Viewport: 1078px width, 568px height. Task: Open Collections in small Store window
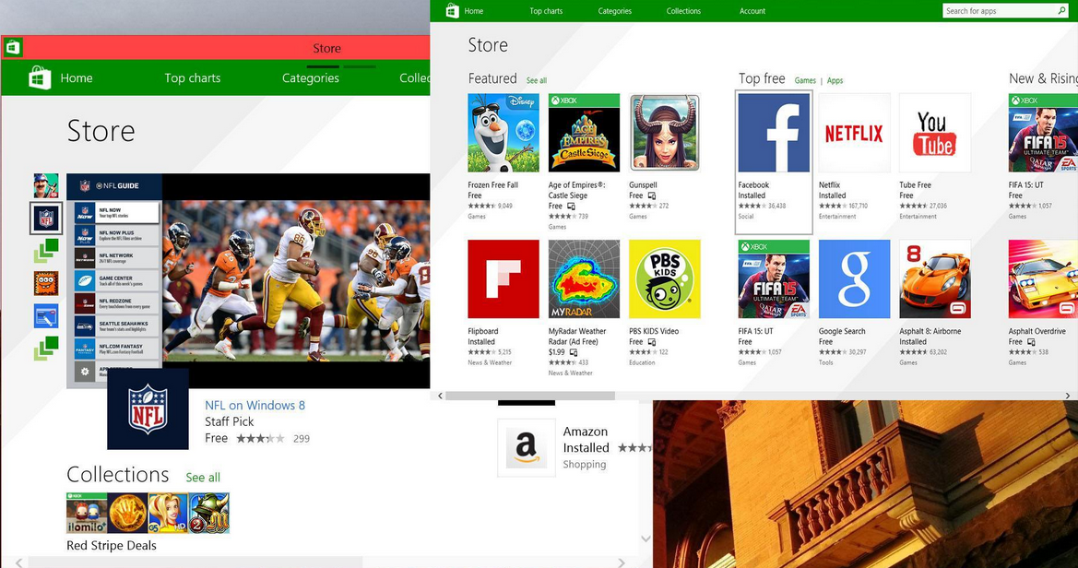[683, 11]
